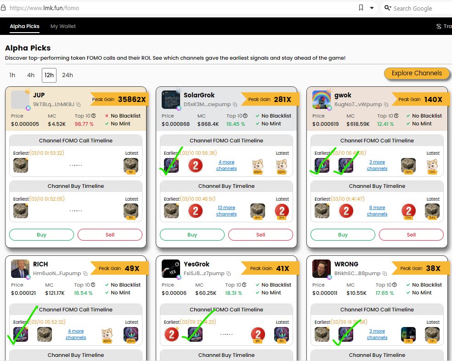Expand SolarGrok FOMO 4 more channels
Screen dimensions: 452x361
[x=226, y=165]
